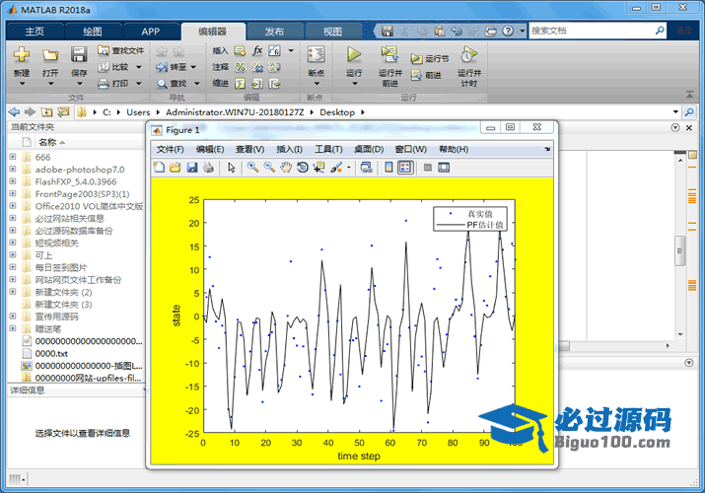Click the Save floppy disk icon in ribbon
Screen dimensions: 705x493
tap(79, 54)
